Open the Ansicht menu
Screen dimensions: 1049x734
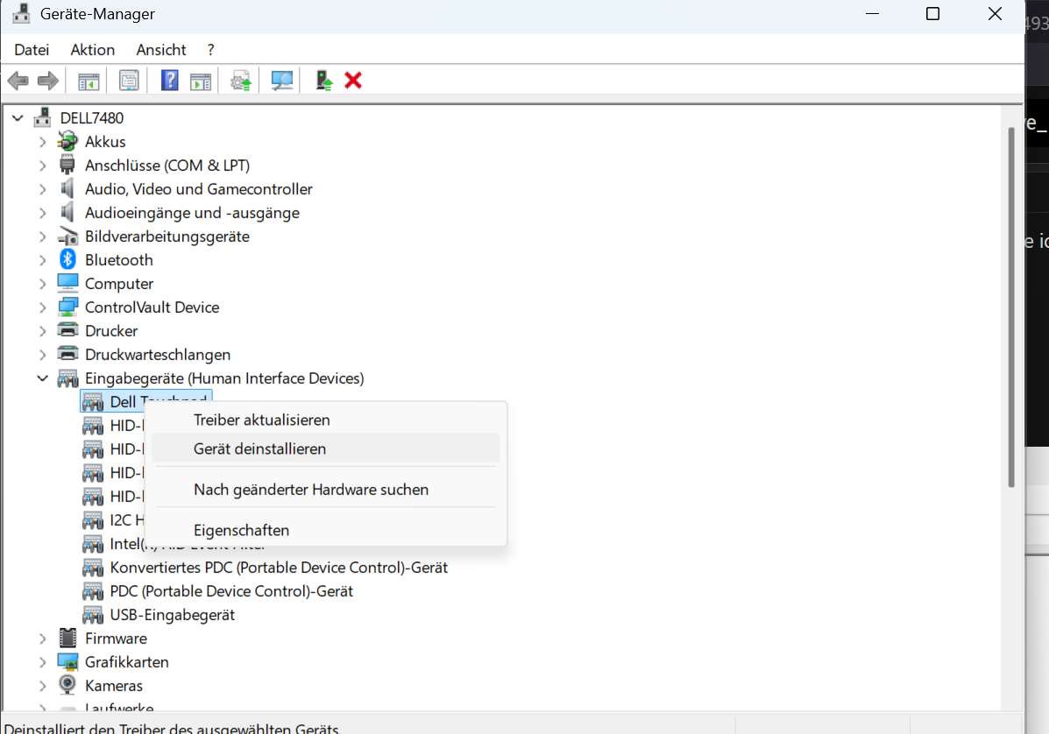[161, 50]
